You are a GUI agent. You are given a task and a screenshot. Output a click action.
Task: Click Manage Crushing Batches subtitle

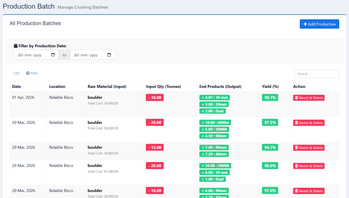(82, 7)
